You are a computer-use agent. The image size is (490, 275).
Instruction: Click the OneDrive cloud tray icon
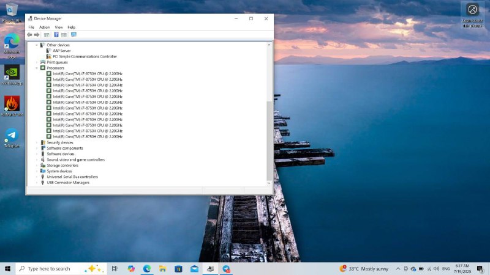click(413, 268)
